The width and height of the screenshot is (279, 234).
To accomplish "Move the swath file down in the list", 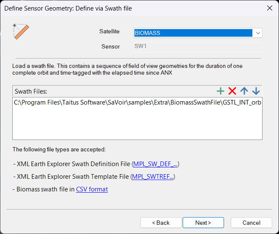I will point(256,91).
